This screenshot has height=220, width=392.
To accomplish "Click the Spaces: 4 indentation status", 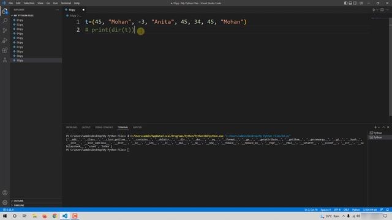I will pyautogui.click(x=325, y=210).
